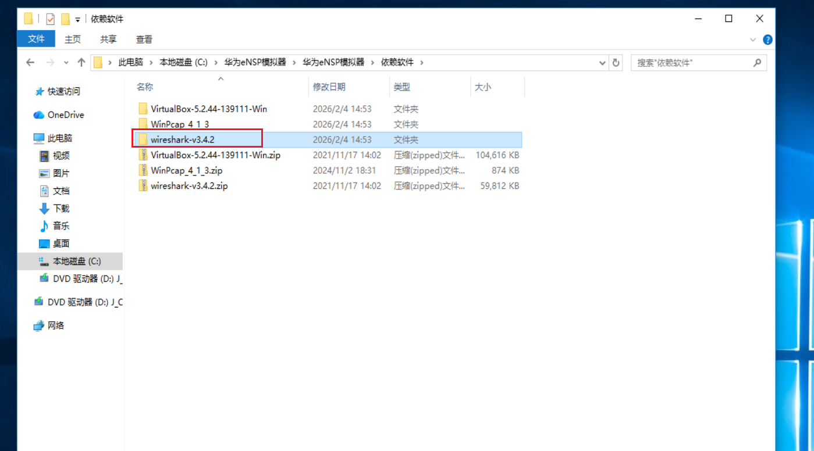Expand the ribbon with the chevron
The image size is (814, 451).
(753, 40)
